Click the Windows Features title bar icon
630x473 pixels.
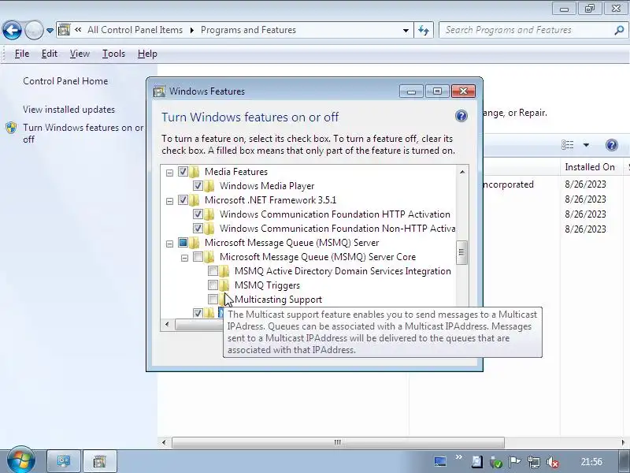(x=160, y=91)
